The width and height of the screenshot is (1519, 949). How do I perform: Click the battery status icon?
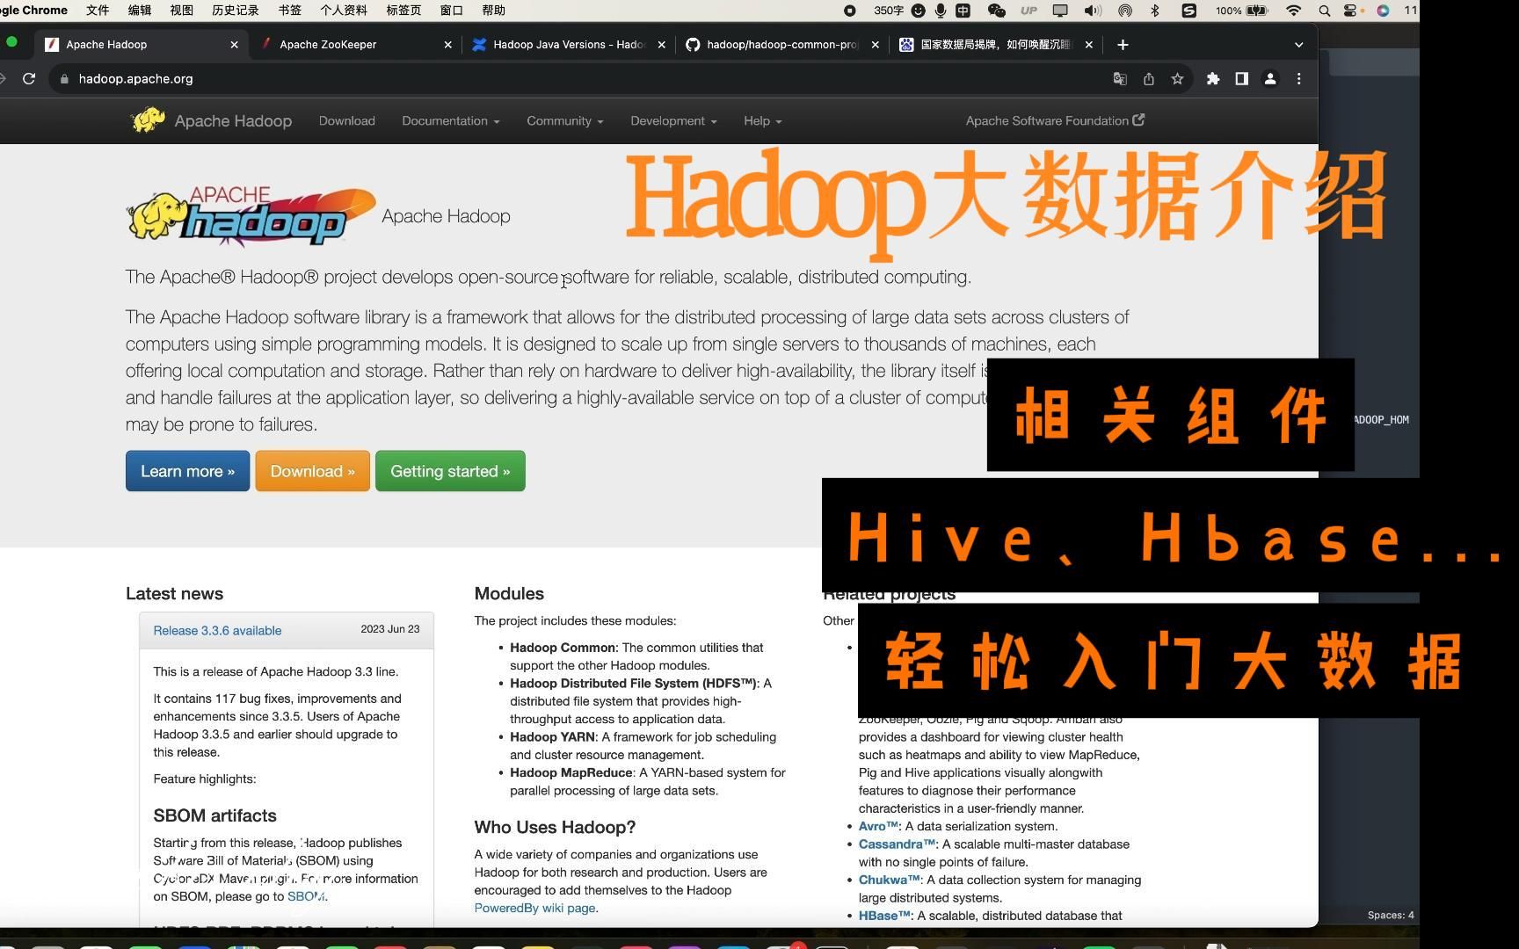point(1257,11)
